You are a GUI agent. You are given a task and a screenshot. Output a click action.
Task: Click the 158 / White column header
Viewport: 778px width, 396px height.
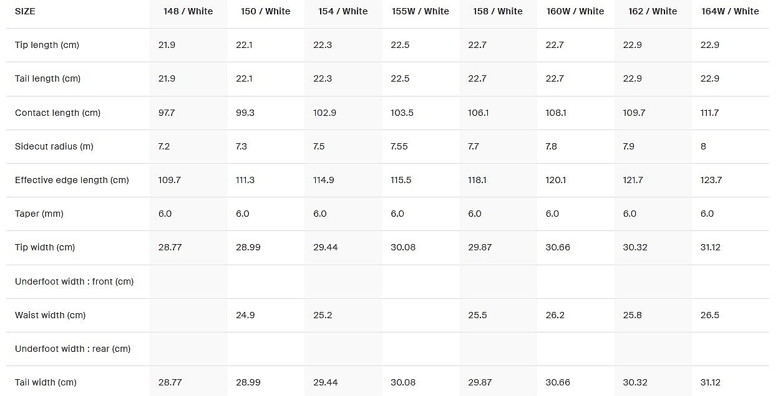click(497, 11)
